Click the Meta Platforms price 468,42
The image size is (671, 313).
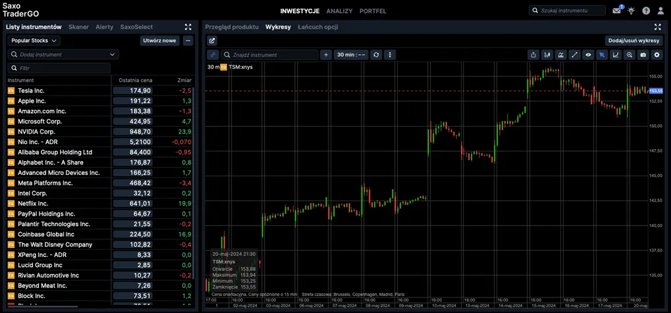coord(132,183)
